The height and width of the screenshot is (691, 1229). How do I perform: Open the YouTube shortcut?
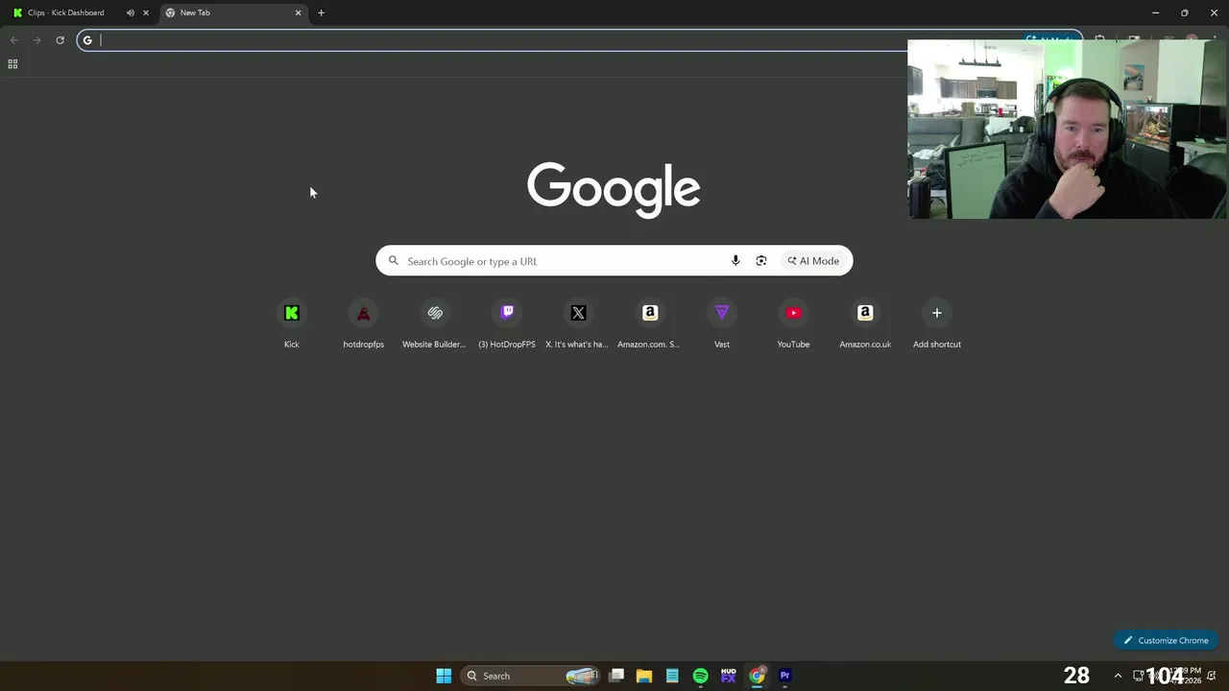[x=793, y=323]
